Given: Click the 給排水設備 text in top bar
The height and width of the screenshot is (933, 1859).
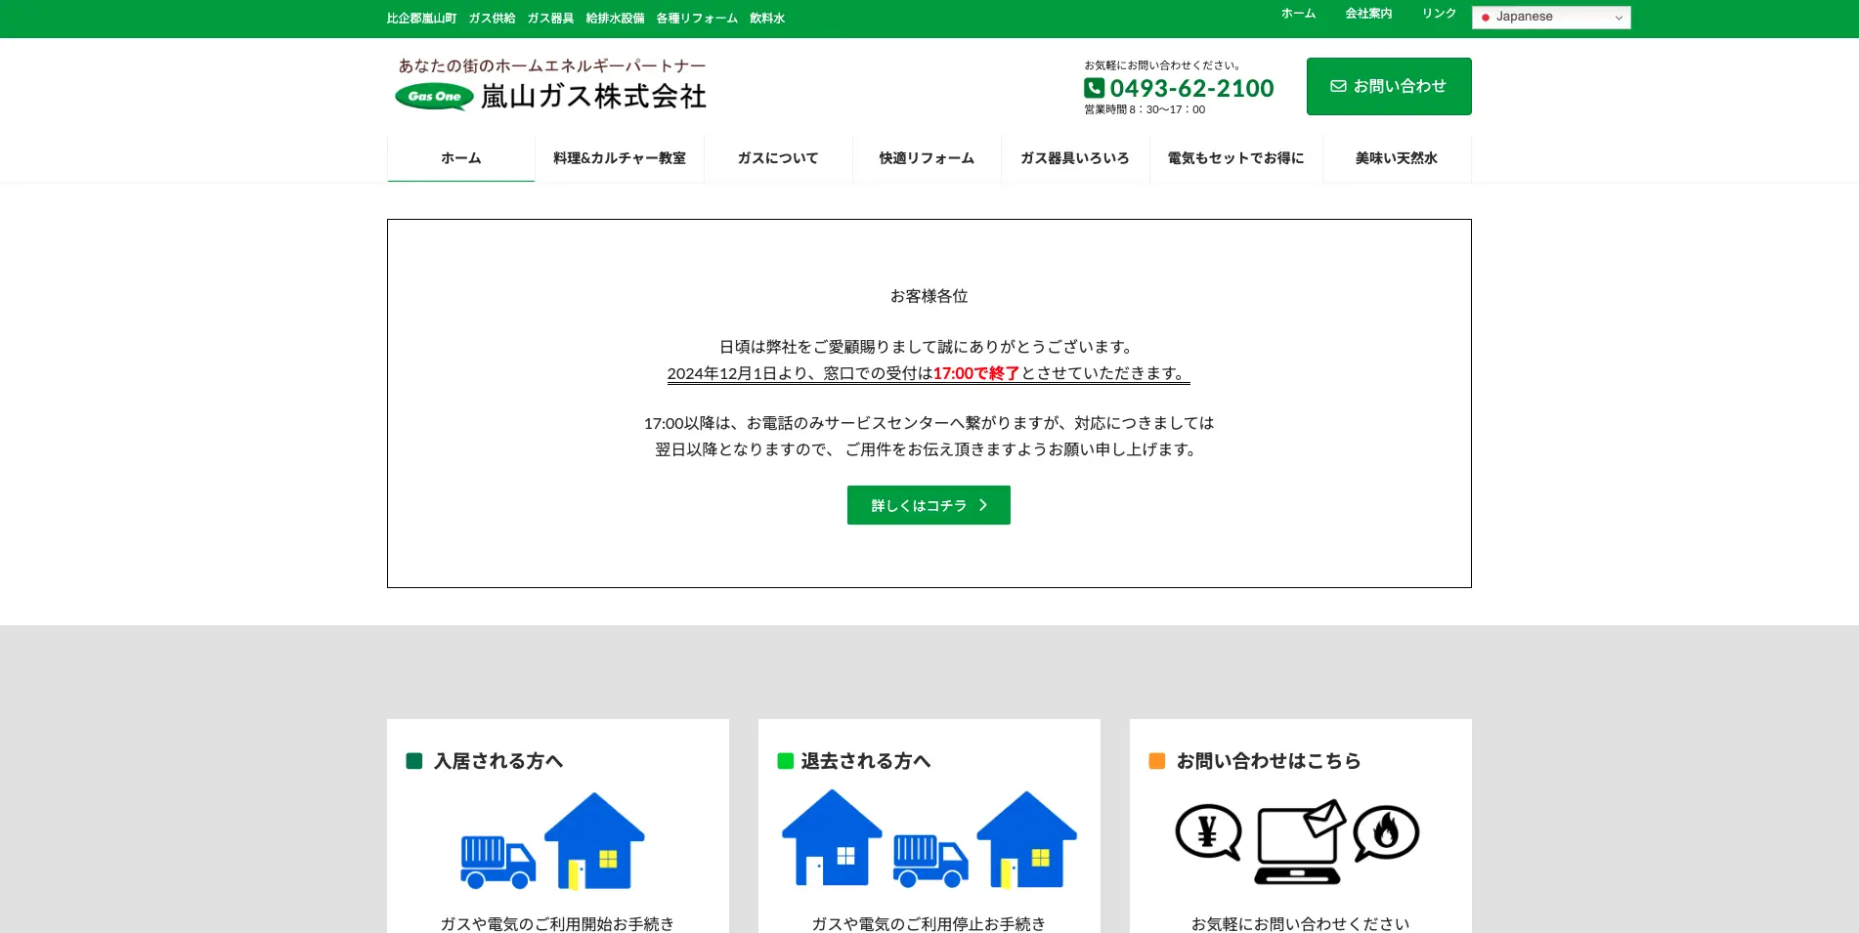Looking at the screenshot, I should (615, 19).
